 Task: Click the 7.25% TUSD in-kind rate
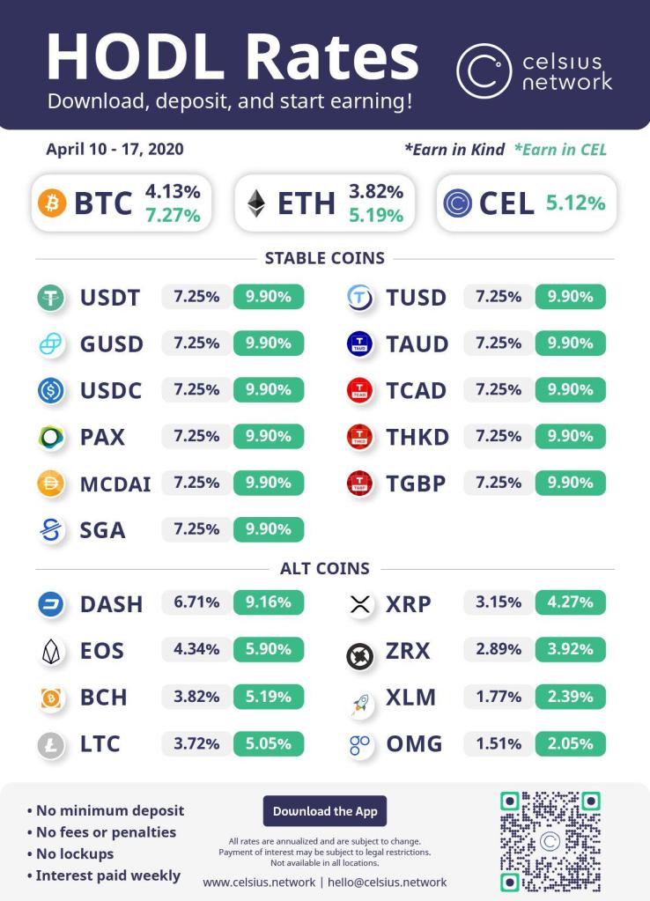point(499,297)
